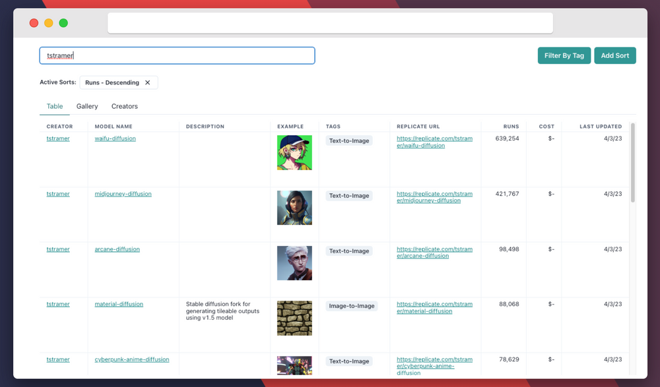Switch to the Creators tab
Image resolution: width=660 pixels, height=387 pixels.
click(x=124, y=106)
